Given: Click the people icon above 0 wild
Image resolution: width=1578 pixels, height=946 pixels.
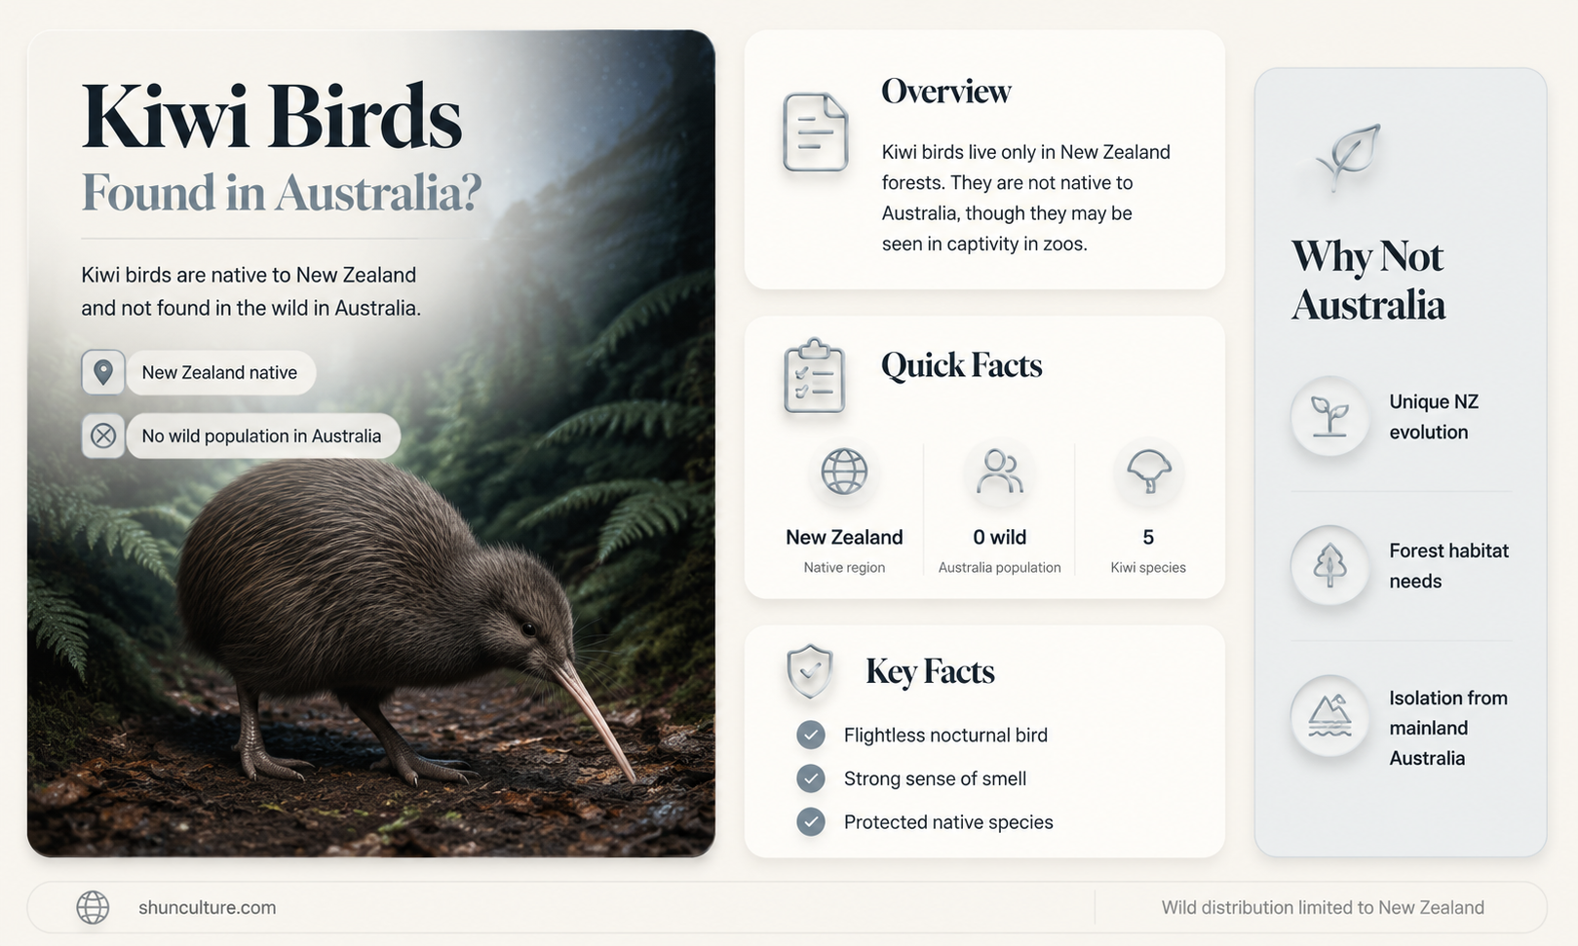Looking at the screenshot, I should click(1000, 472).
